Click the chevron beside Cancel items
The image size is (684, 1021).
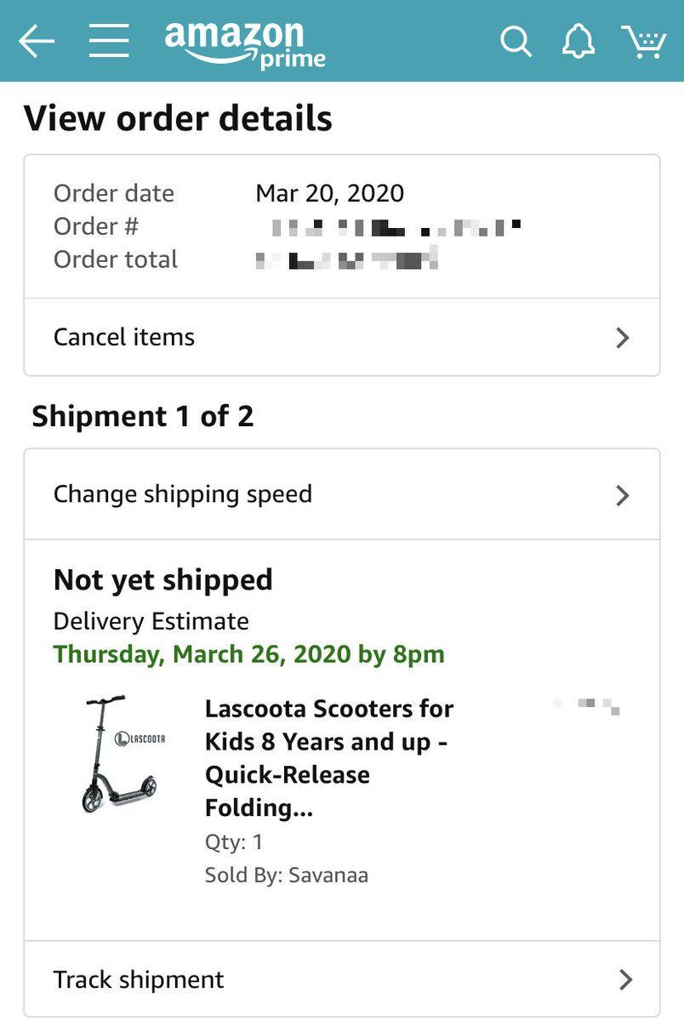coord(623,338)
